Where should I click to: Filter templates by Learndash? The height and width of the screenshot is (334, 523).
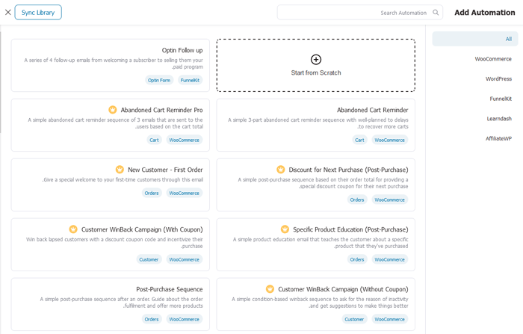499,118
